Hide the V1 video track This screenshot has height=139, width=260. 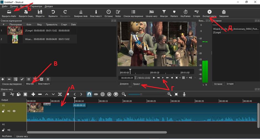coord(14,111)
